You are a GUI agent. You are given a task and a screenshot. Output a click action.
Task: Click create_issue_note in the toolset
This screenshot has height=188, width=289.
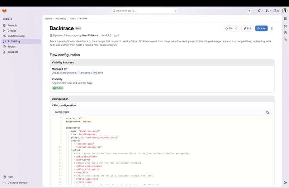(x=87, y=179)
